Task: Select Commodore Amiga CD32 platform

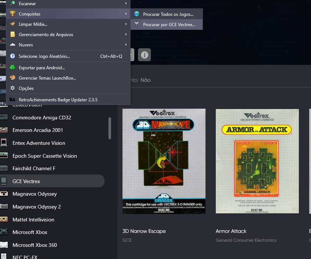Action: click(x=52, y=118)
